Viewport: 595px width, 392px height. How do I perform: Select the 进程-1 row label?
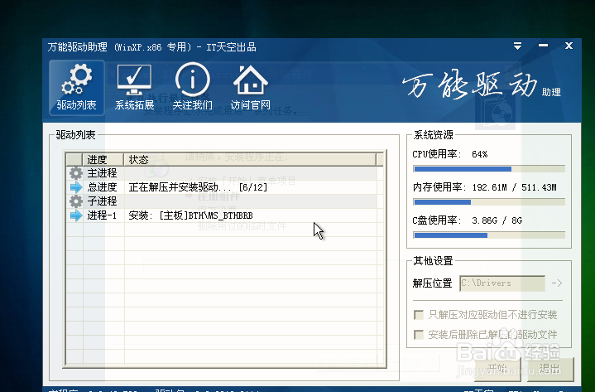[102, 215]
